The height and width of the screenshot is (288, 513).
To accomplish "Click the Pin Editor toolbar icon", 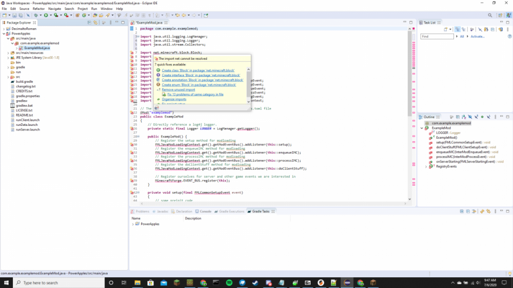I will 206,15.
